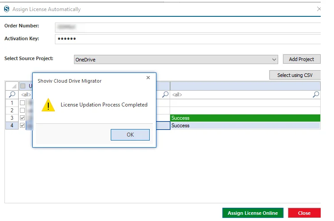
Task: Click the Order Number input field
Action: click(188, 27)
